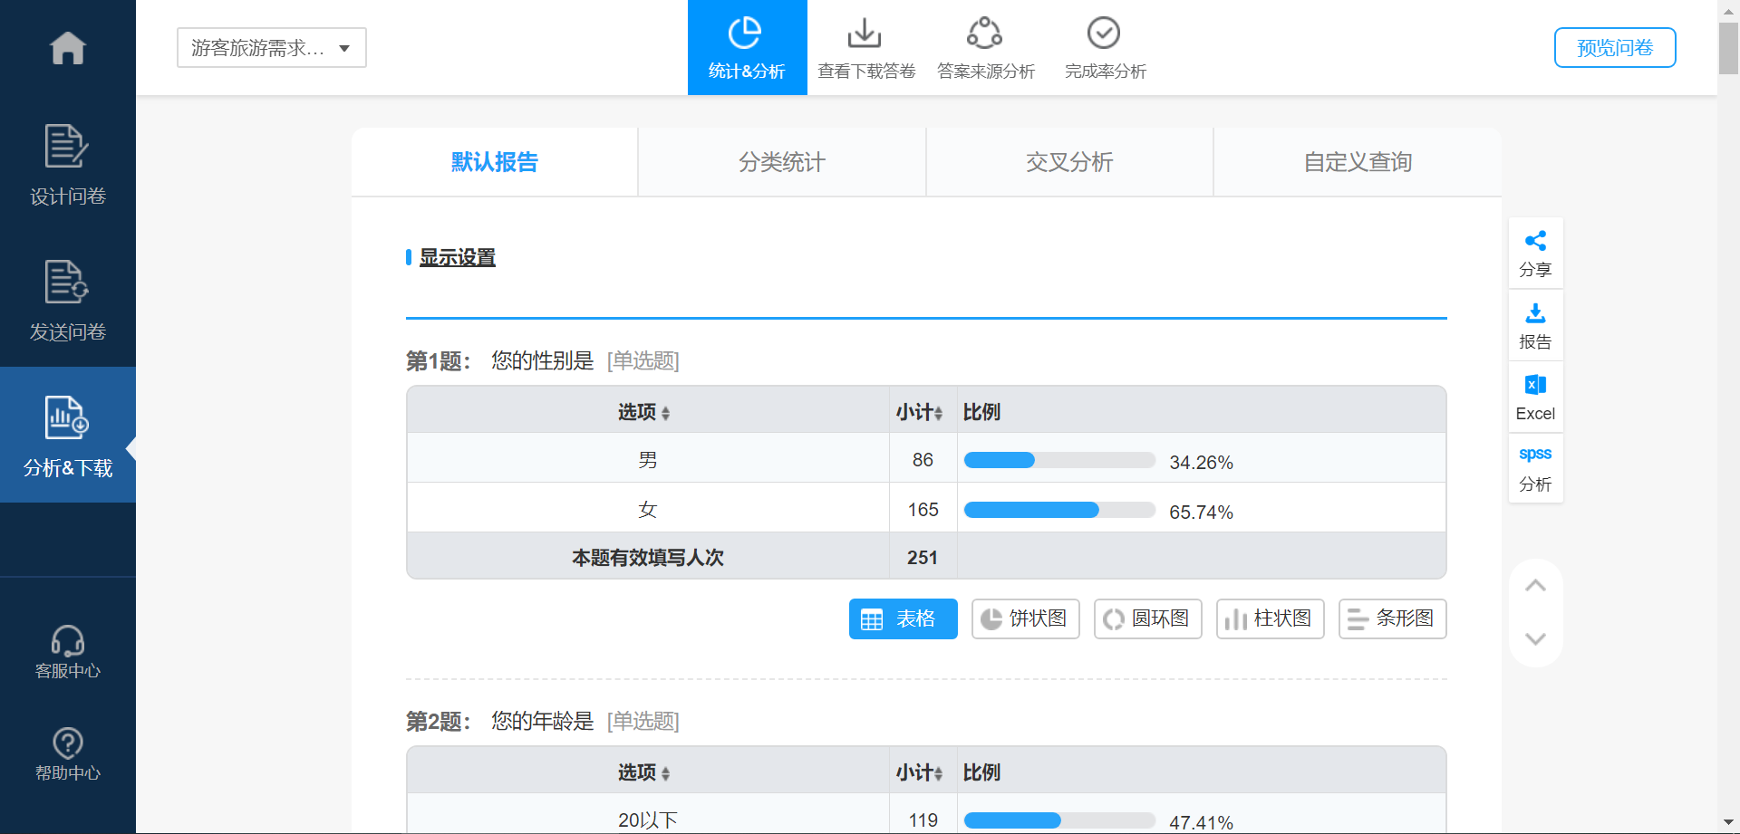Screen dimensions: 1740x834
Task: Open the 显示设置 link
Action: click(x=457, y=257)
